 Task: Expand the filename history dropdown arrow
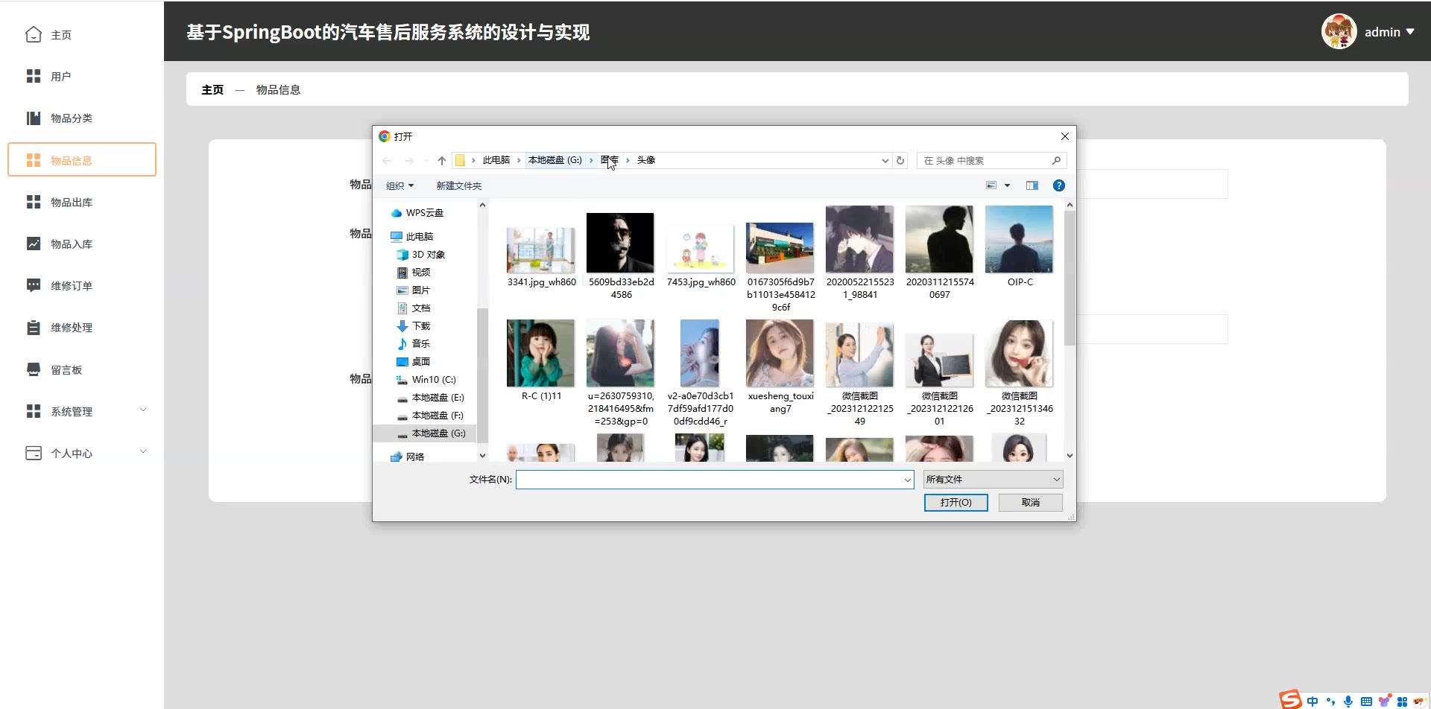[x=907, y=480]
